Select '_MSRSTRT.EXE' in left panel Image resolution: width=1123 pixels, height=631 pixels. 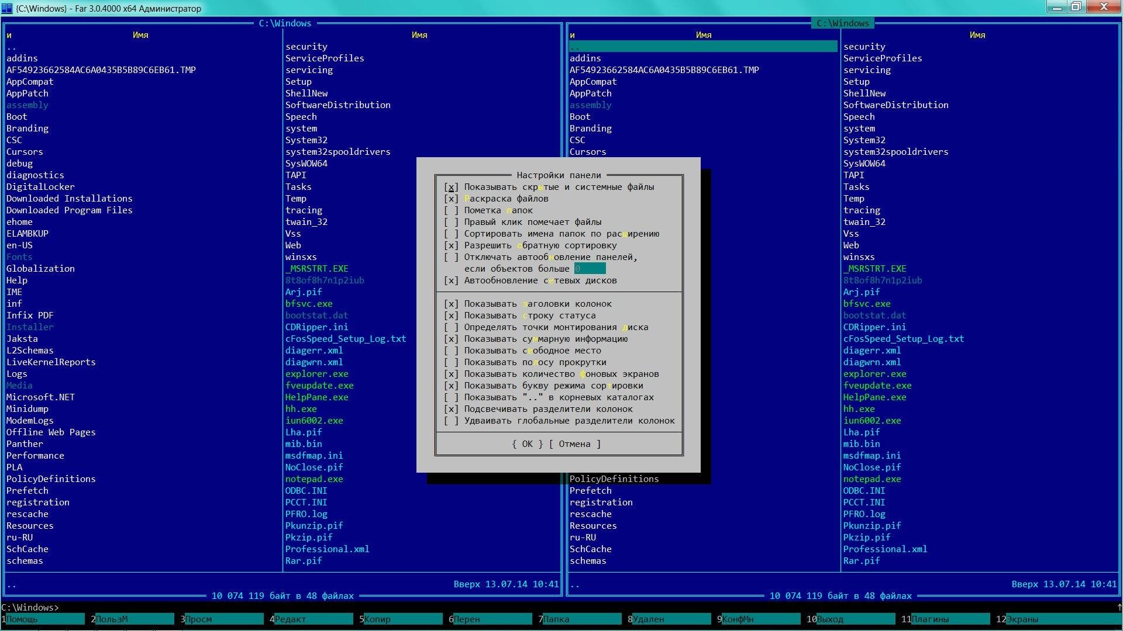pyautogui.click(x=316, y=269)
